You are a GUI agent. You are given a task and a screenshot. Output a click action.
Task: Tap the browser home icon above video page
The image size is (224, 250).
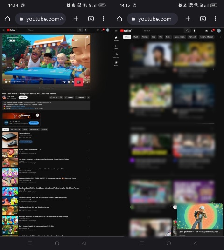7,19
